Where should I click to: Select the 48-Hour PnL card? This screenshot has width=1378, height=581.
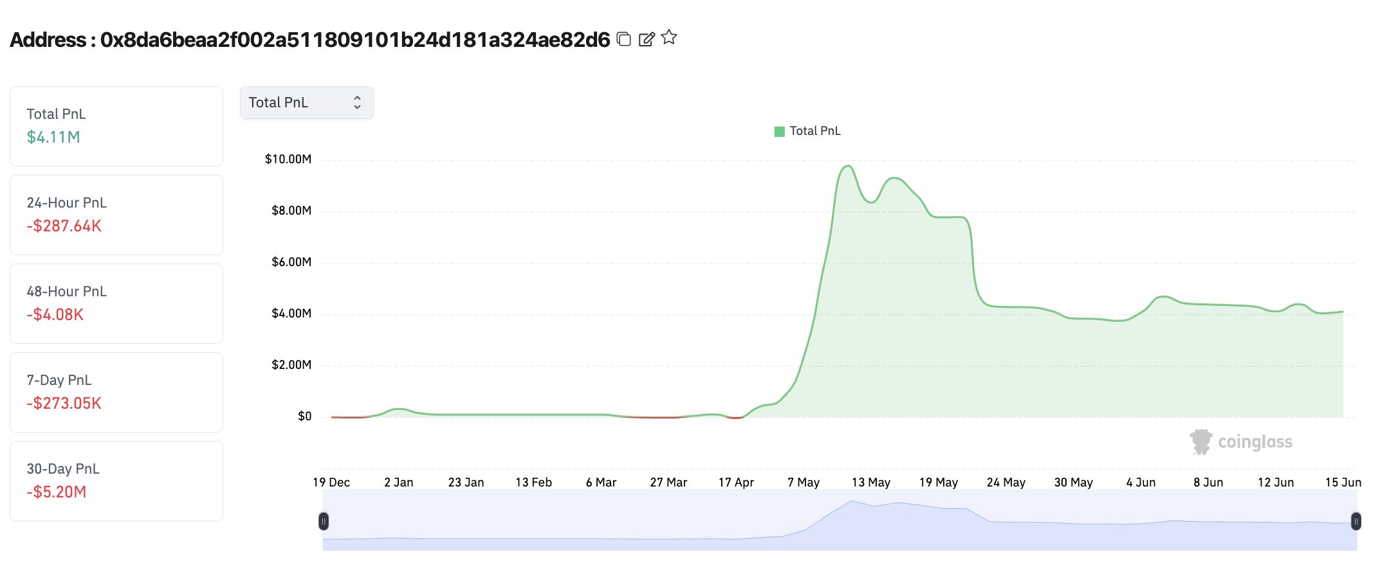116,303
